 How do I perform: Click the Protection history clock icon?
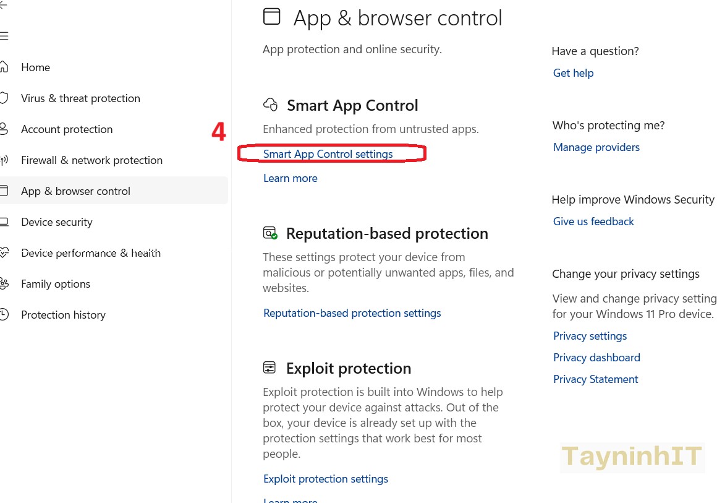tap(4, 314)
